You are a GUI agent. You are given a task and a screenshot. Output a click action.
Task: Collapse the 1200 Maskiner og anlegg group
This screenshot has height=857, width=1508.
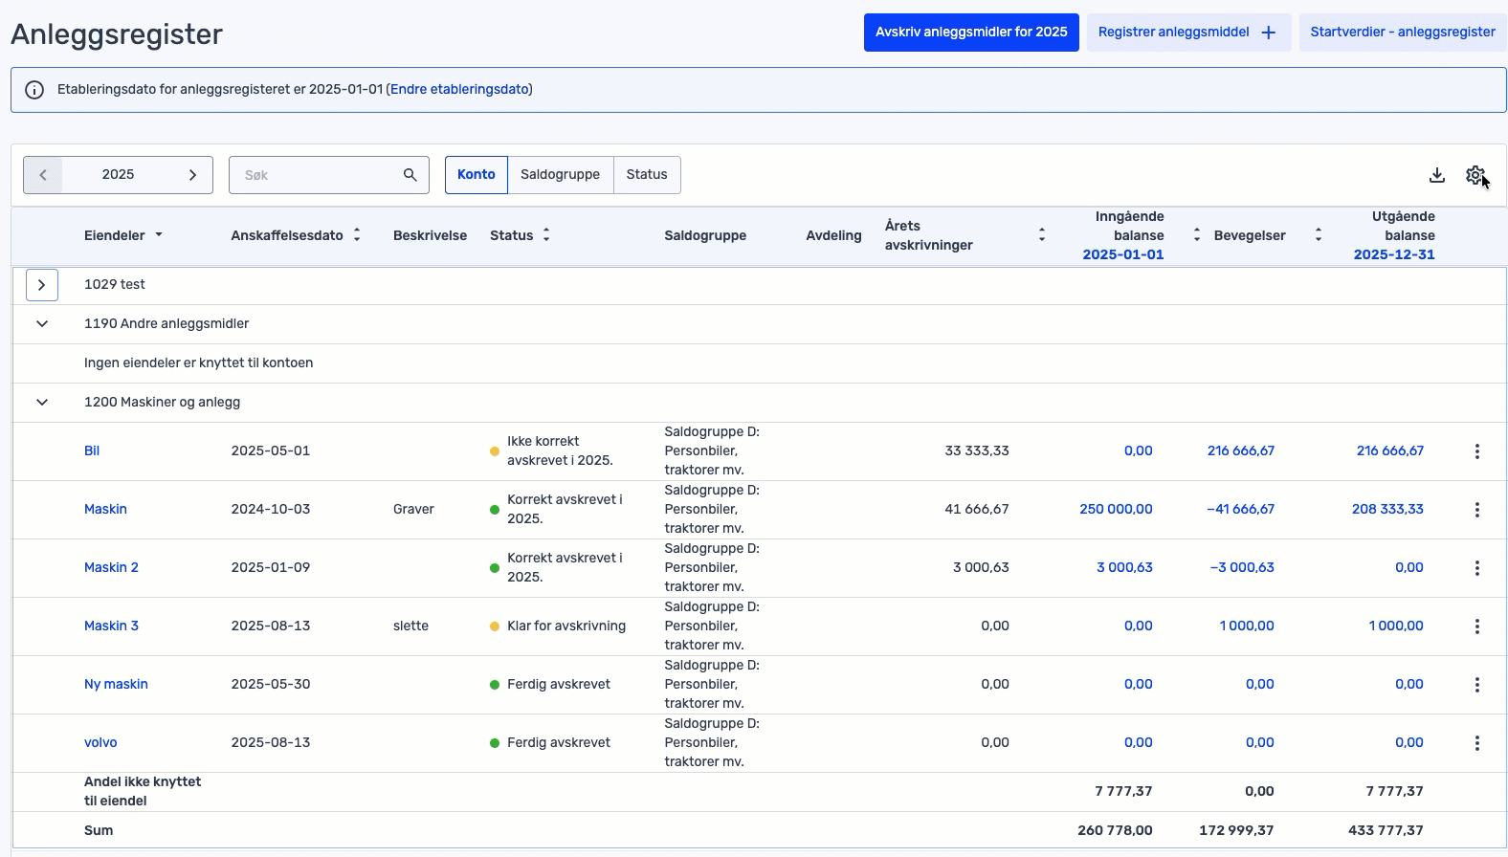[x=42, y=403]
